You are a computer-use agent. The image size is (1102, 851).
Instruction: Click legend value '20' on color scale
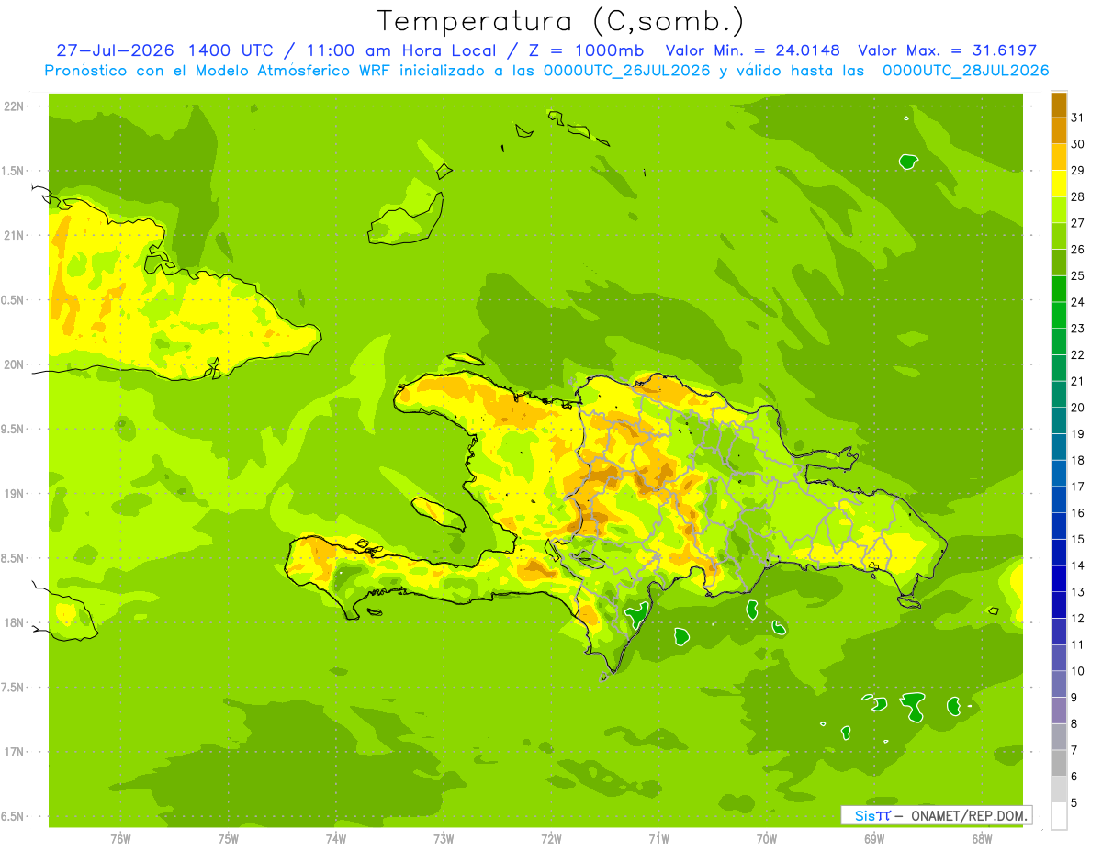click(x=1077, y=408)
